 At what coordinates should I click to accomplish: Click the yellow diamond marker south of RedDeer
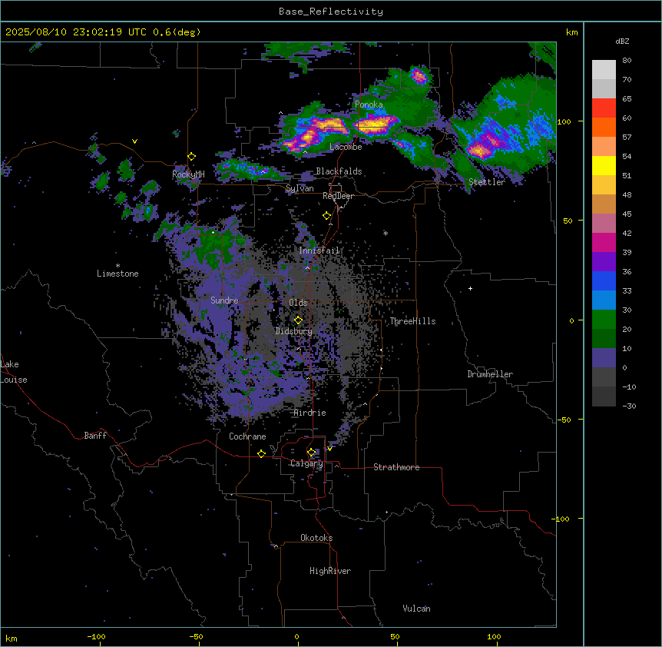tap(326, 216)
